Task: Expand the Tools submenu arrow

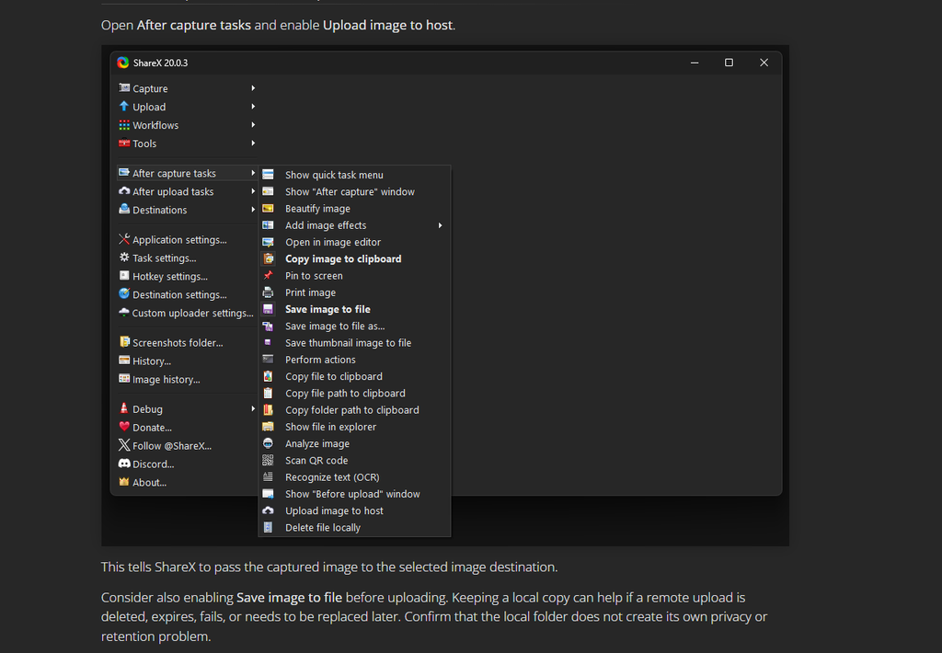Action: (253, 143)
